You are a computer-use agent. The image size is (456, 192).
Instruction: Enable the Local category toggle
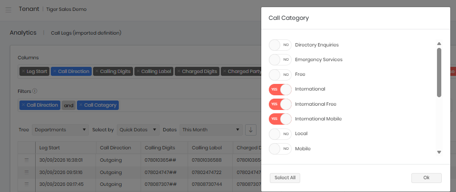280,134
